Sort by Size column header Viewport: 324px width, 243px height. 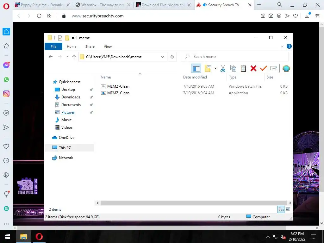point(270,77)
